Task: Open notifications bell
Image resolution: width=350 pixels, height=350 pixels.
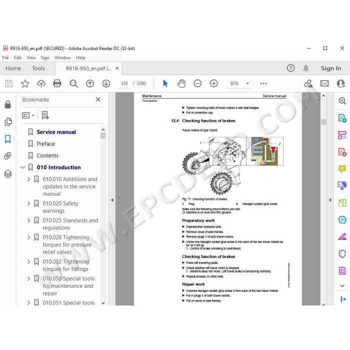Action: (306, 68)
